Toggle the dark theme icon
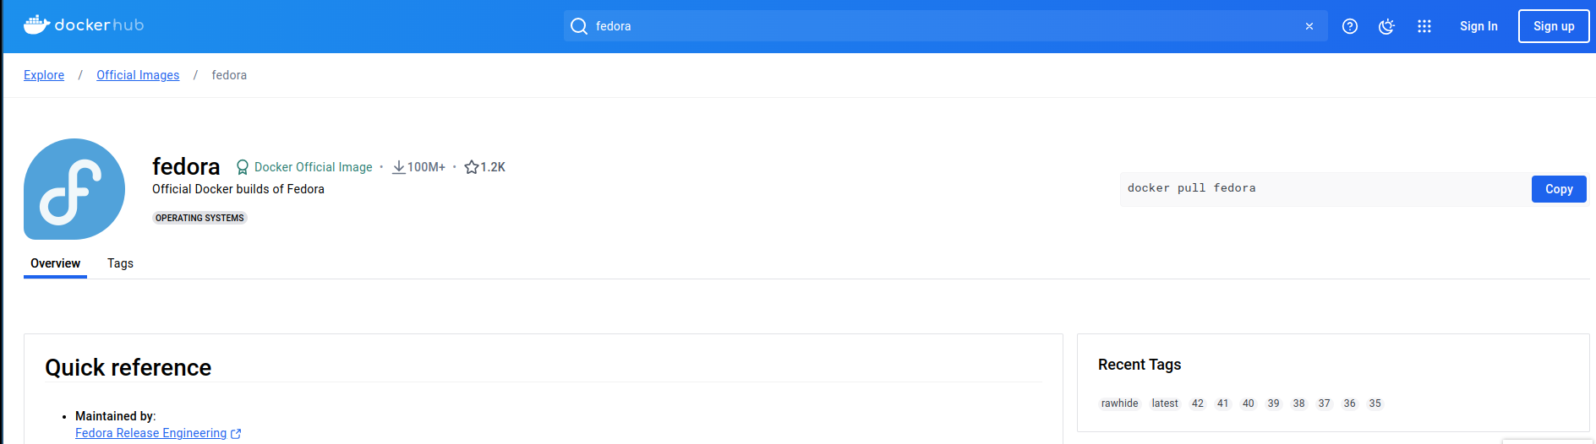 click(1386, 26)
